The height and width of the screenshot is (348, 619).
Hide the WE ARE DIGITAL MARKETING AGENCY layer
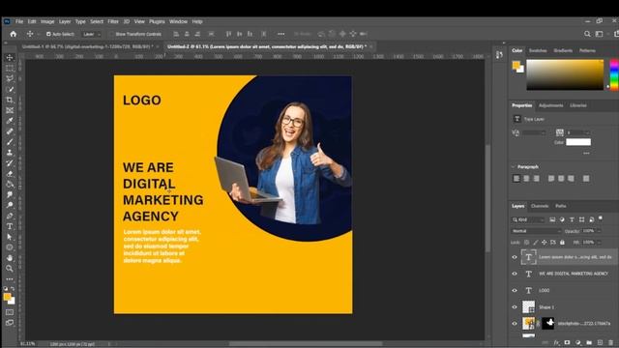[x=515, y=274]
